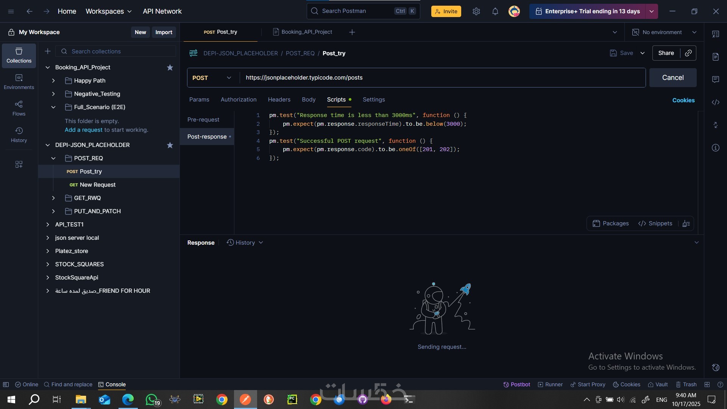Toggle the Console panel in status bar

coord(112,384)
